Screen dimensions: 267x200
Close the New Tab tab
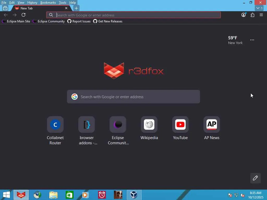click(x=66, y=8)
